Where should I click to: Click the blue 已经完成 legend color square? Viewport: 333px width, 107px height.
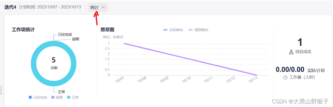(x=30, y=98)
